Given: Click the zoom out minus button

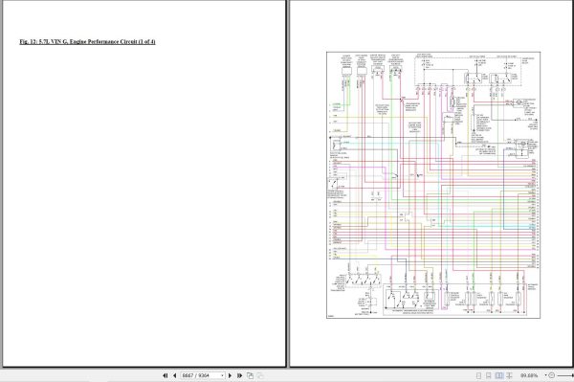Looking at the screenshot, I should pos(552,375).
